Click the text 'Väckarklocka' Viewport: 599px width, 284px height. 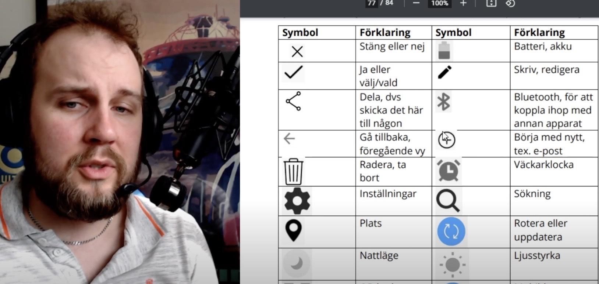click(544, 164)
